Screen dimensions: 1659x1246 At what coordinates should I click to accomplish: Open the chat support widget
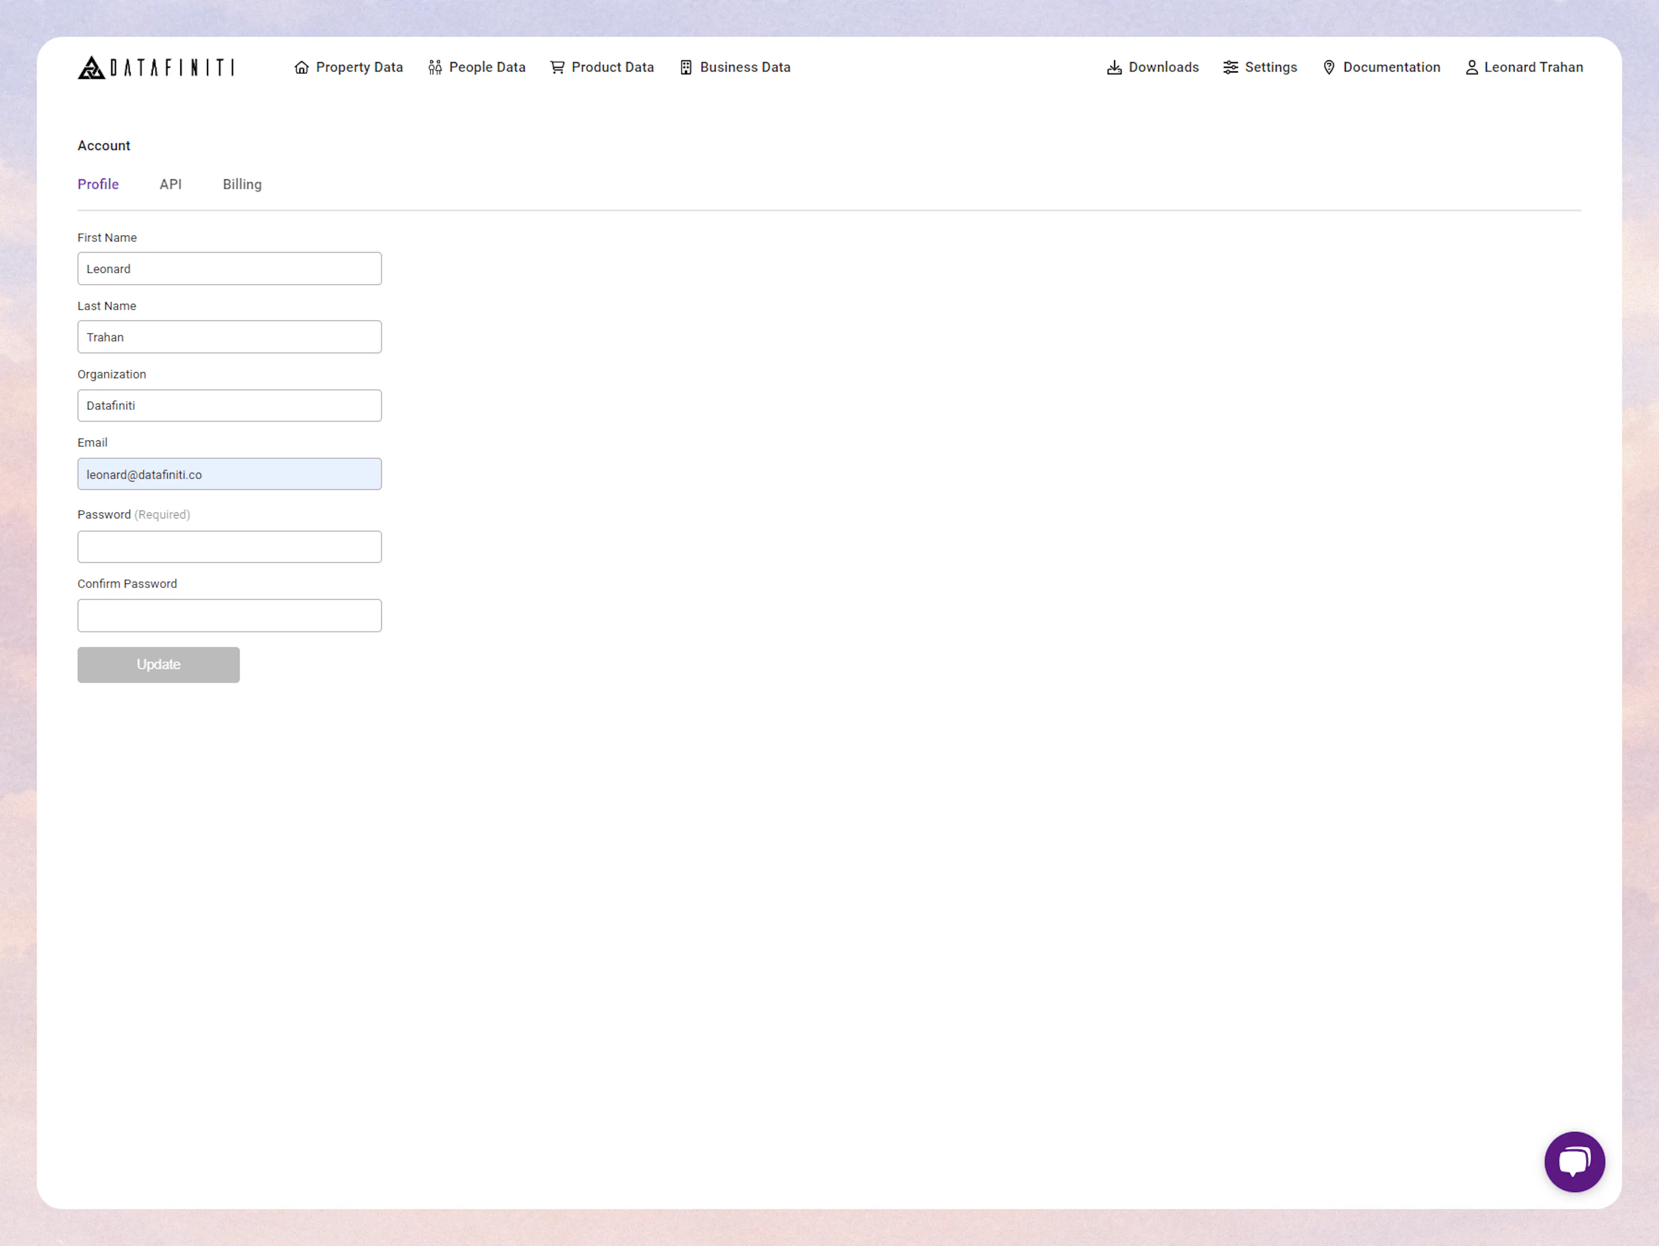(x=1575, y=1162)
